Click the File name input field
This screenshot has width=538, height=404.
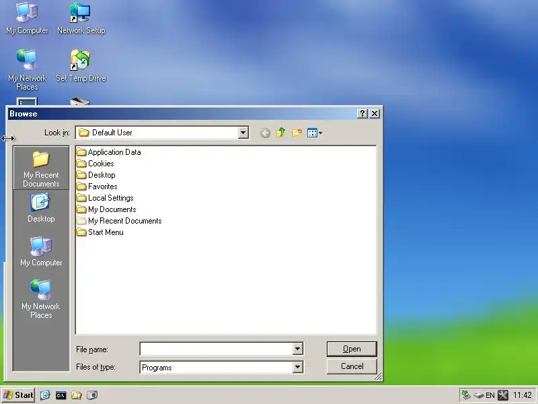[217, 349]
